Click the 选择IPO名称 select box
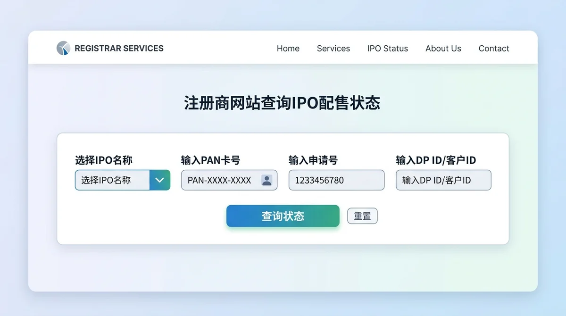Viewport: 566px width, 316px height. (123, 180)
